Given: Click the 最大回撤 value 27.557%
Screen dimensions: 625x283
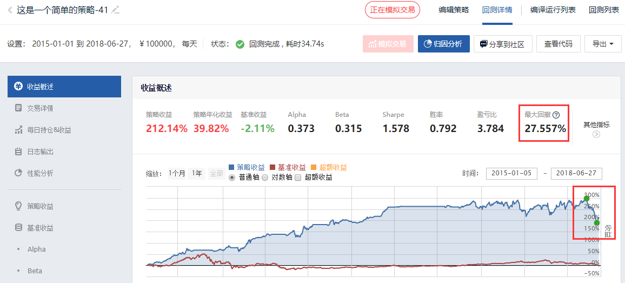Looking at the screenshot, I should coord(545,129).
